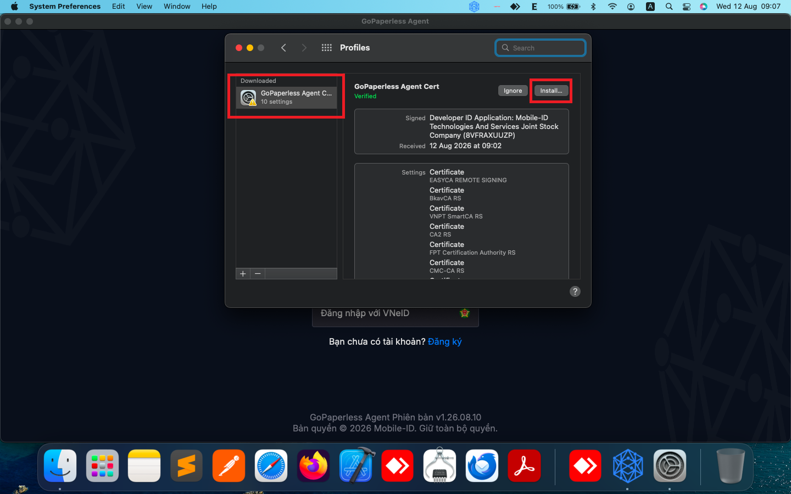Open Wi-Fi status menu
791x494 pixels.
pos(612,7)
